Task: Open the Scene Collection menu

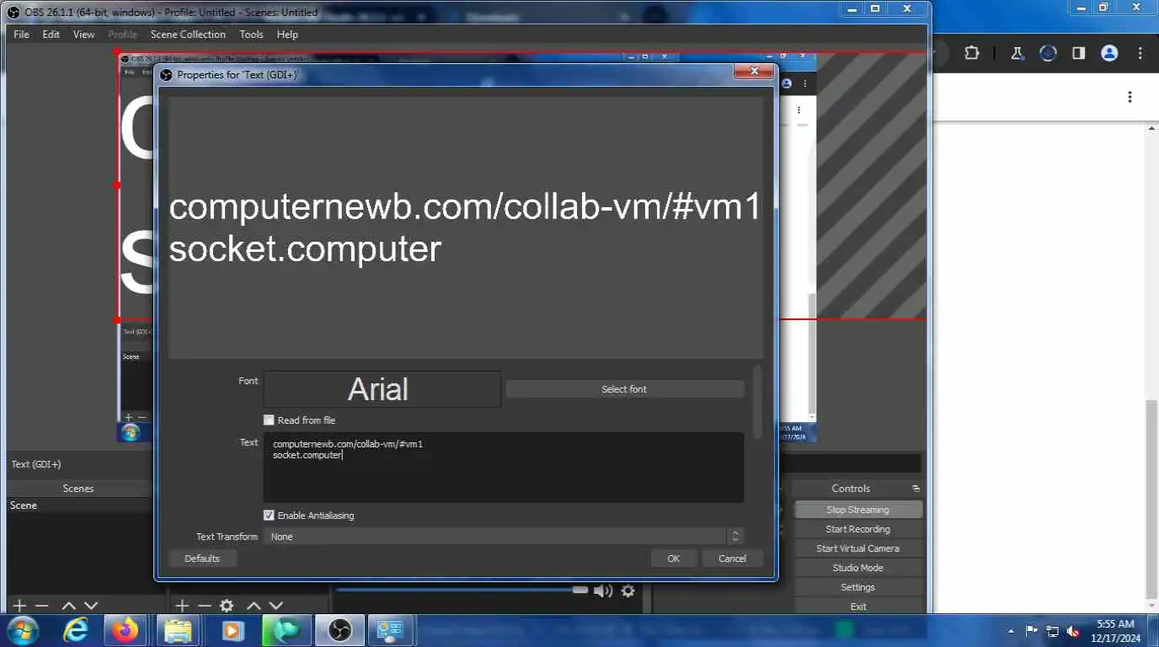Action: (188, 35)
